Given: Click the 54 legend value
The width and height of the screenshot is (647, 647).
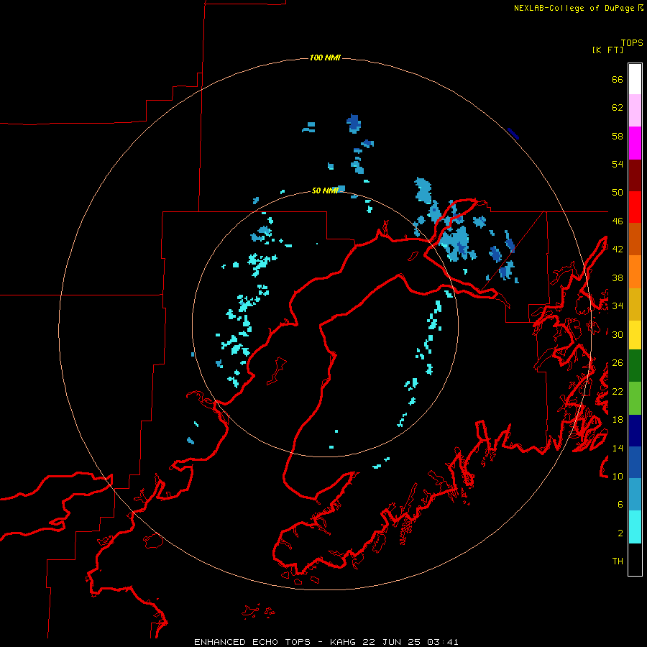Looking at the screenshot, I should pos(618,164).
